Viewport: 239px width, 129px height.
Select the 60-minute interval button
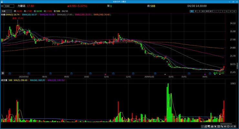234,11
